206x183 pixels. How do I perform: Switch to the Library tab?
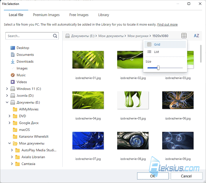(104, 15)
